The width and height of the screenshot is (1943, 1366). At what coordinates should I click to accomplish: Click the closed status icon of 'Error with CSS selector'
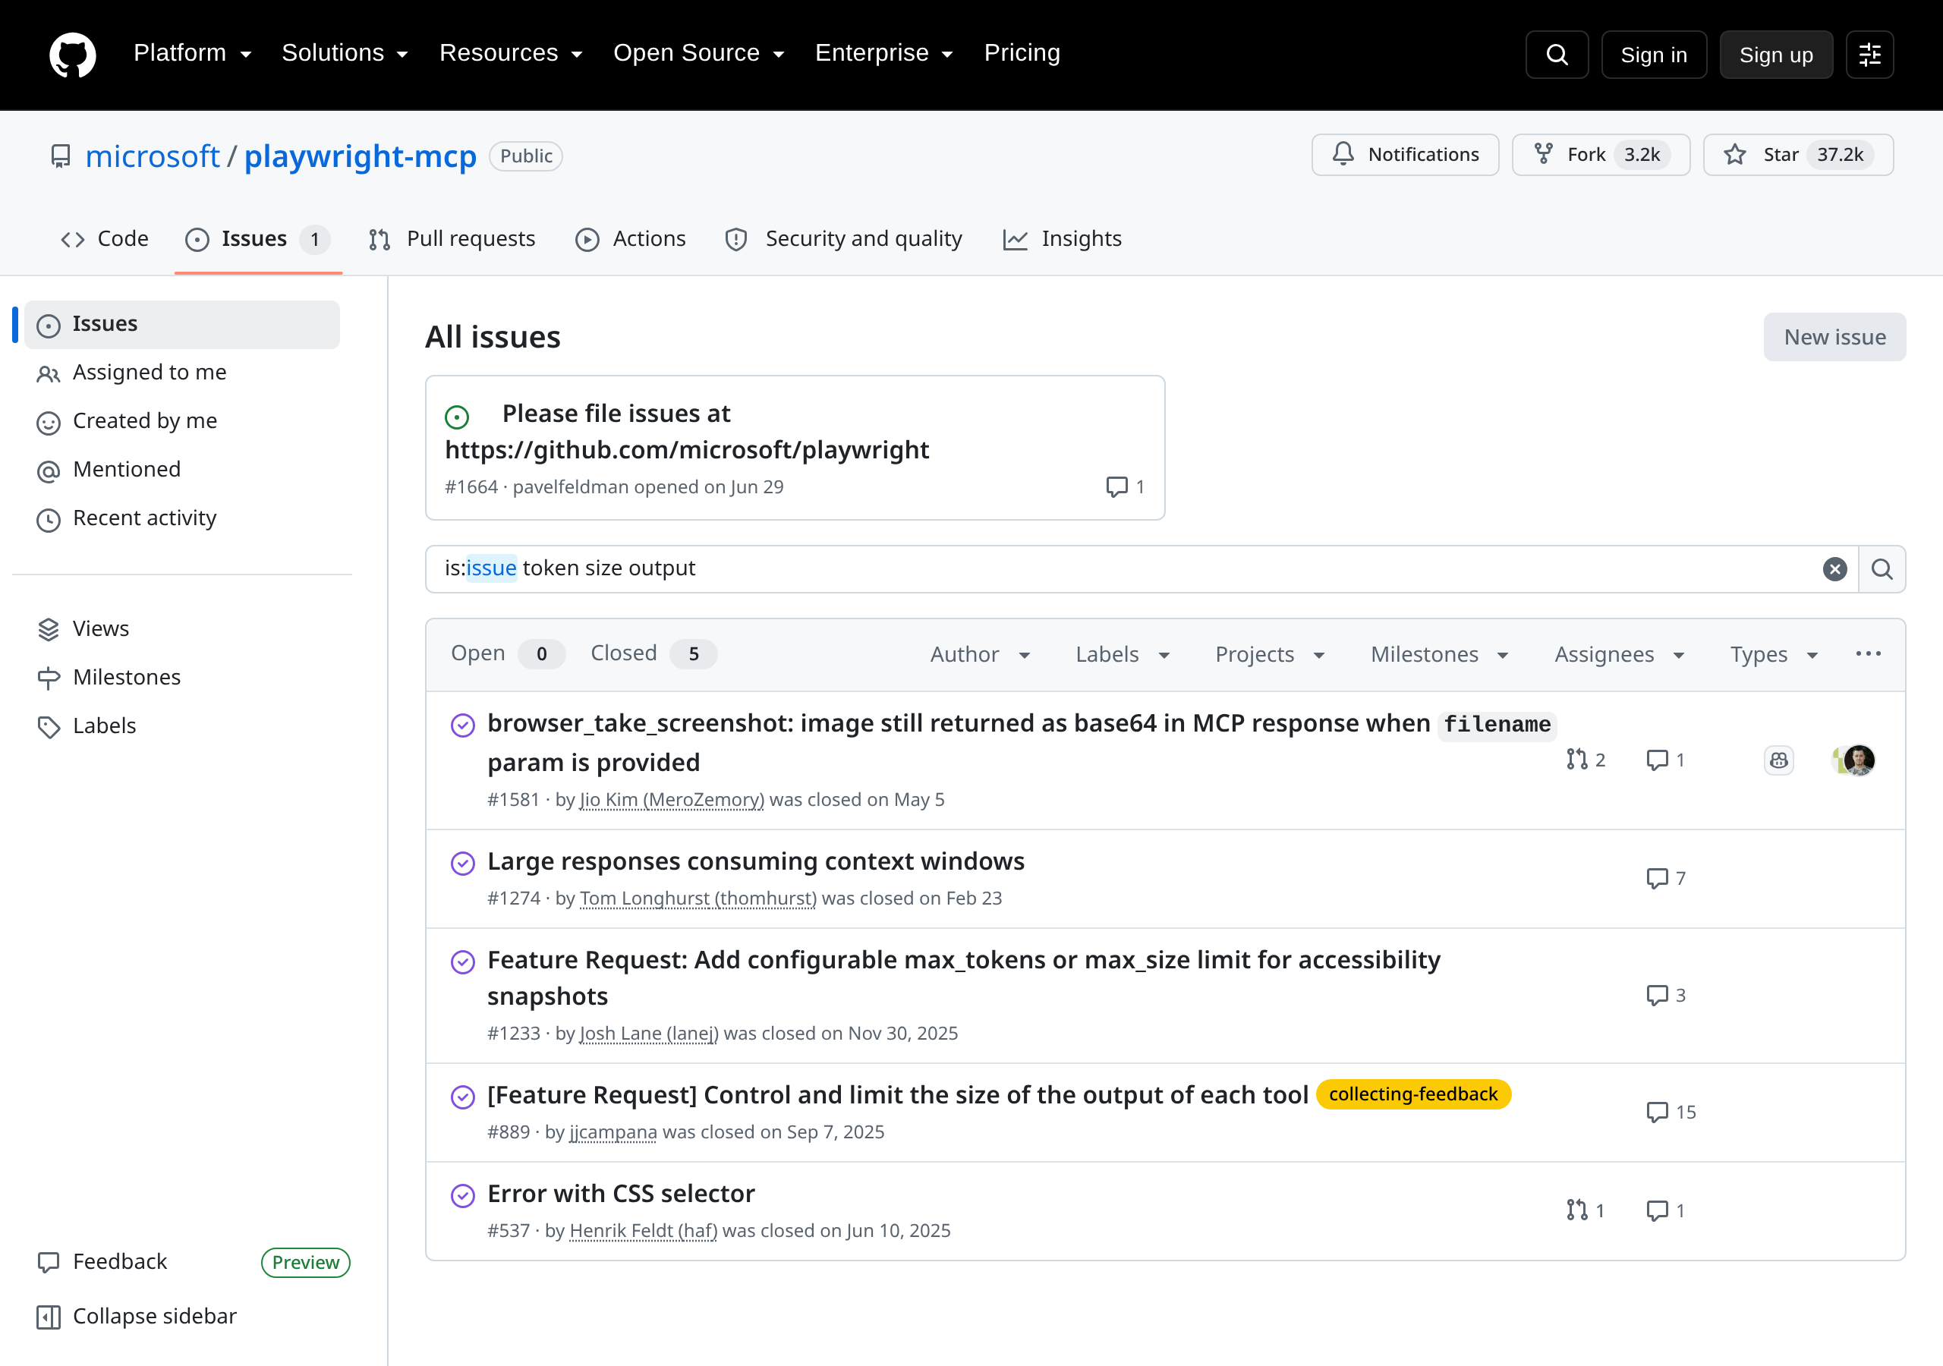click(x=463, y=1195)
